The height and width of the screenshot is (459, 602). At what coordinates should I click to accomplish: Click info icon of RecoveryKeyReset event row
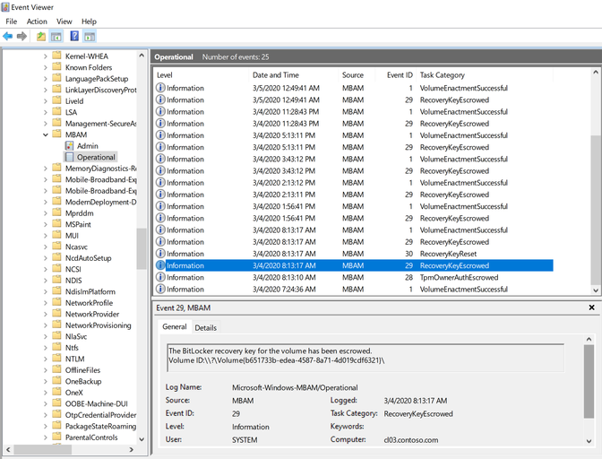[160, 254]
